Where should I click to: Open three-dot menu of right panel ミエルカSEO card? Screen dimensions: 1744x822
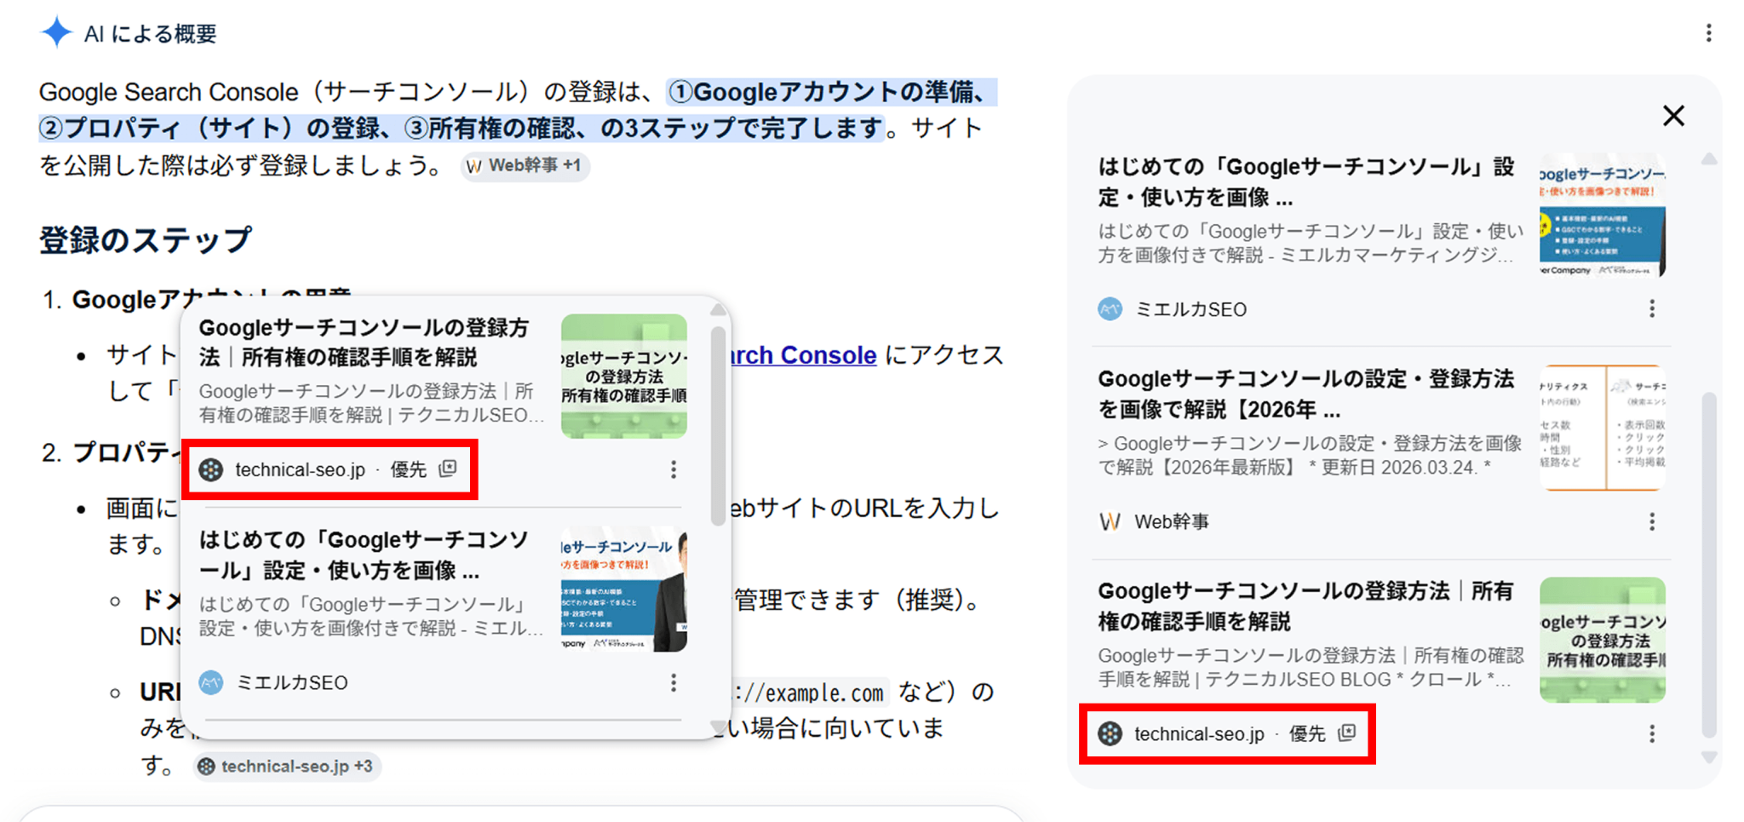tap(1652, 308)
